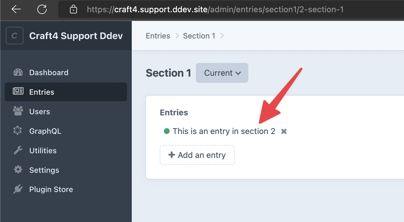Viewport: 404px width, 222px height.
Task: Click the Craft CMS logo
Action: 15,35
